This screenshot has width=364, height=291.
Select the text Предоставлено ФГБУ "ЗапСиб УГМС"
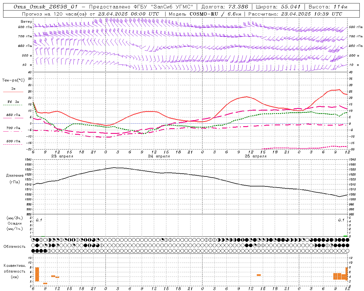141,7
